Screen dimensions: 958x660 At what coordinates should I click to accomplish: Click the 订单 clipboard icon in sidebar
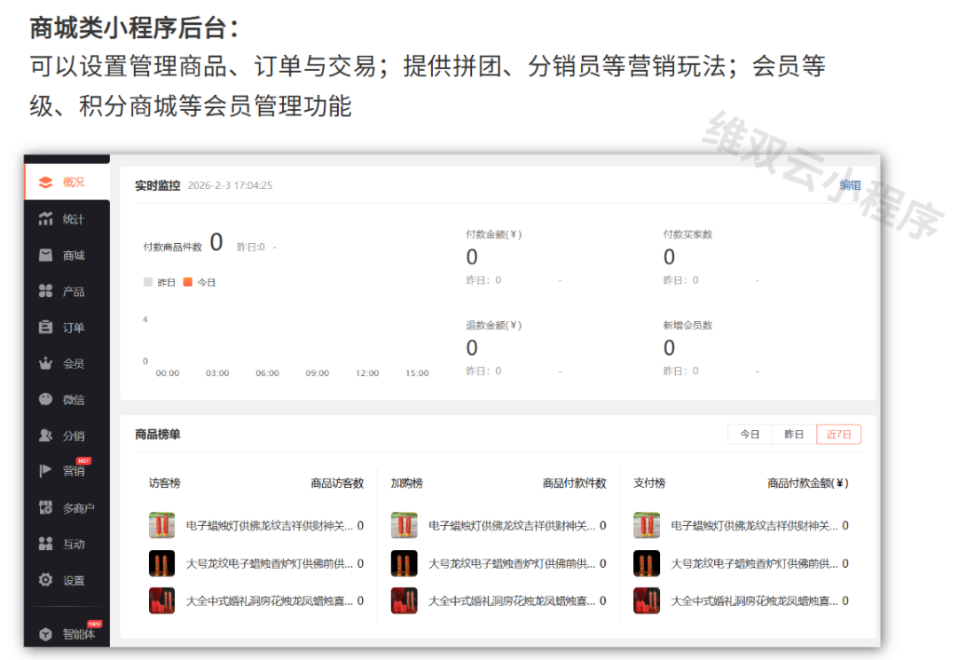pos(46,327)
